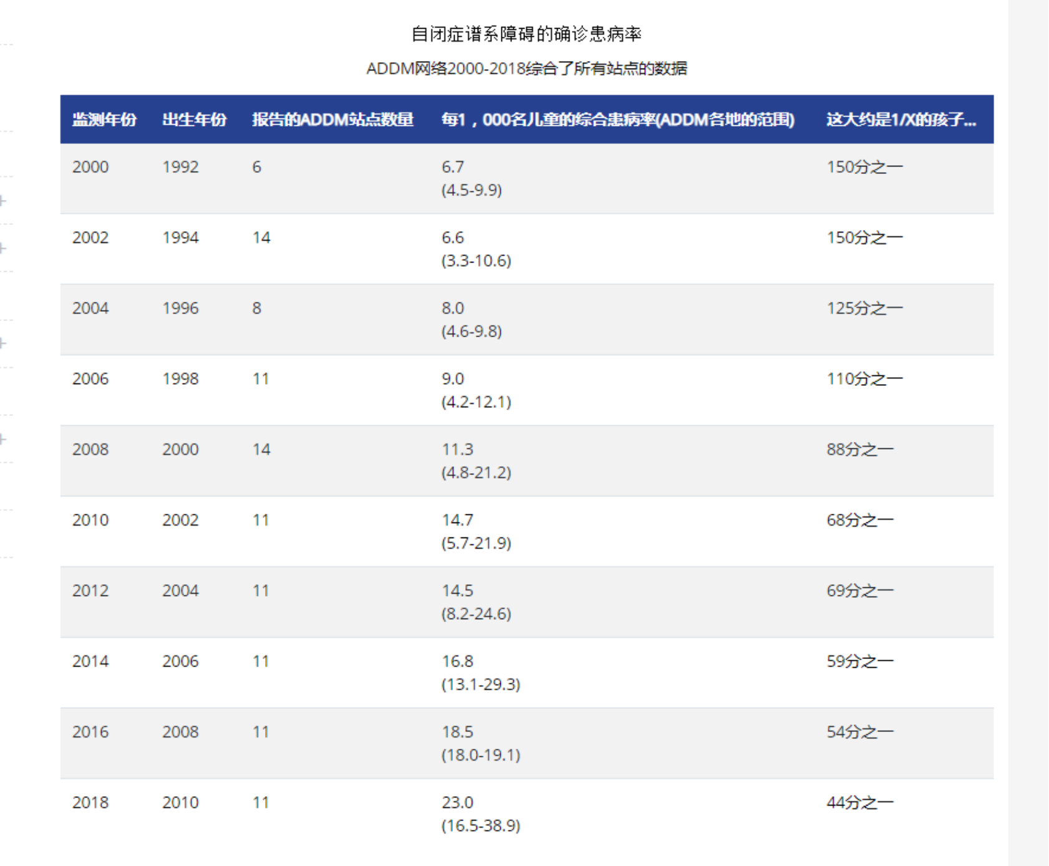Select the 14.5 prevalence value
1049x866 pixels.
[457, 590]
